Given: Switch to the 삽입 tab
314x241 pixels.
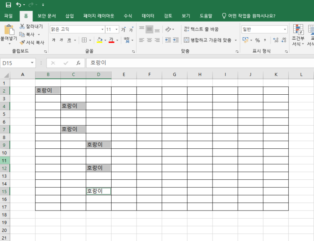Looking at the screenshot, I should (69, 16).
